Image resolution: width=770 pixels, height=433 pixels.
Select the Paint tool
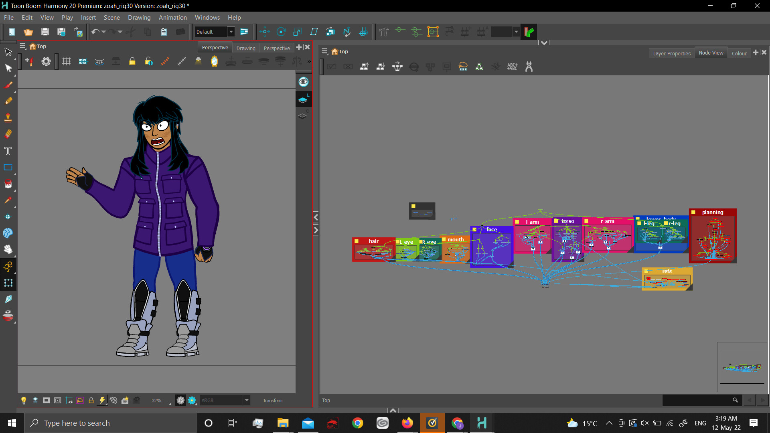(8, 184)
